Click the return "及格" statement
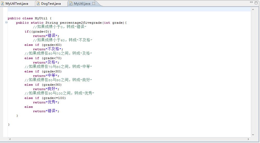 [46, 62]
